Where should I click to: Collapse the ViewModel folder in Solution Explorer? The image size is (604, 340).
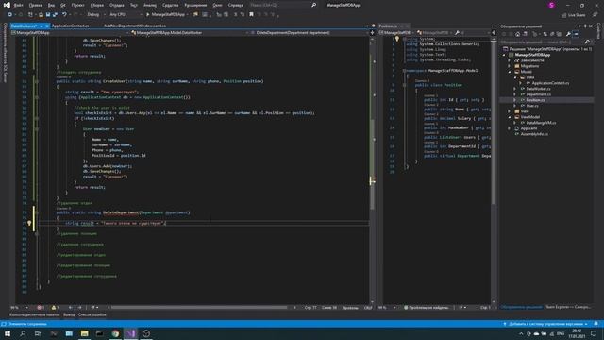point(510,117)
